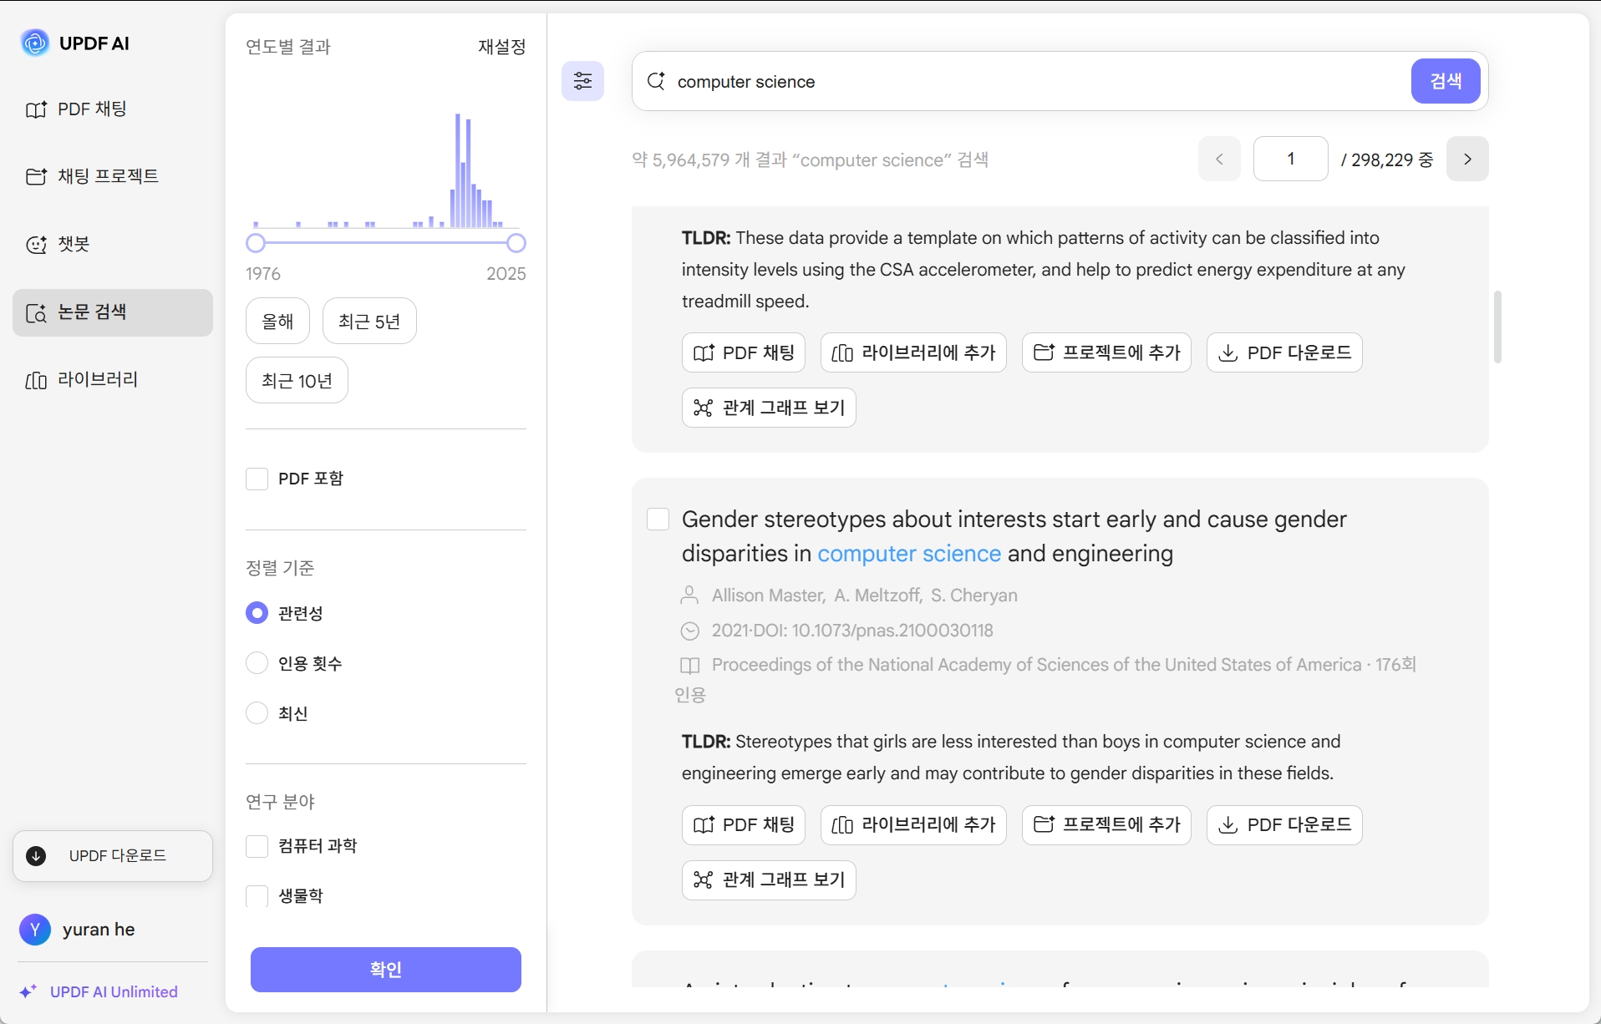Click 관계 그래프 보기 on the treadmill TLDR card
The image size is (1601, 1024).
(x=769, y=408)
